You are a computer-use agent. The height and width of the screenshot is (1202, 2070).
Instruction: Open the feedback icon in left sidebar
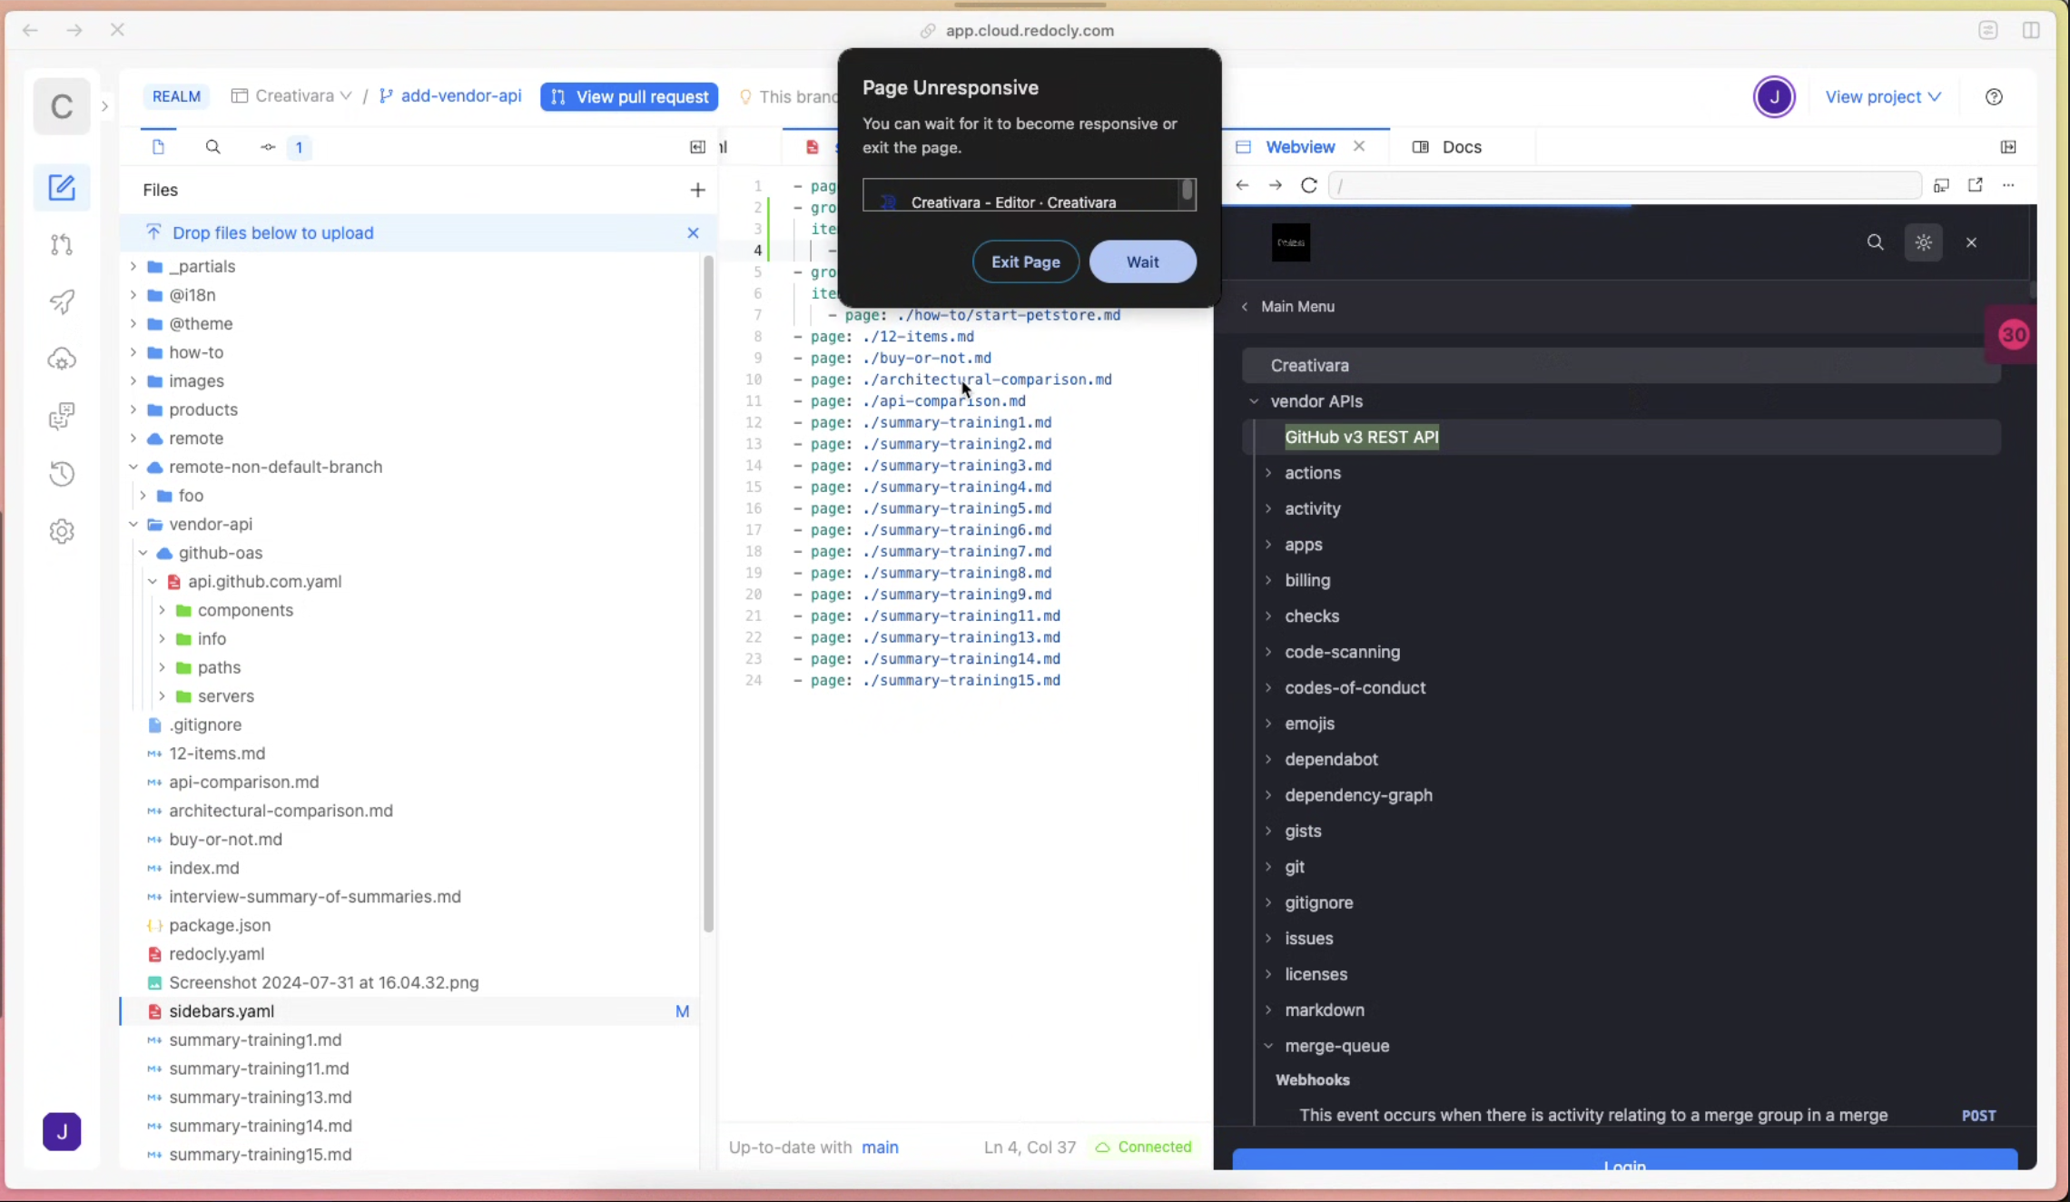[62, 416]
